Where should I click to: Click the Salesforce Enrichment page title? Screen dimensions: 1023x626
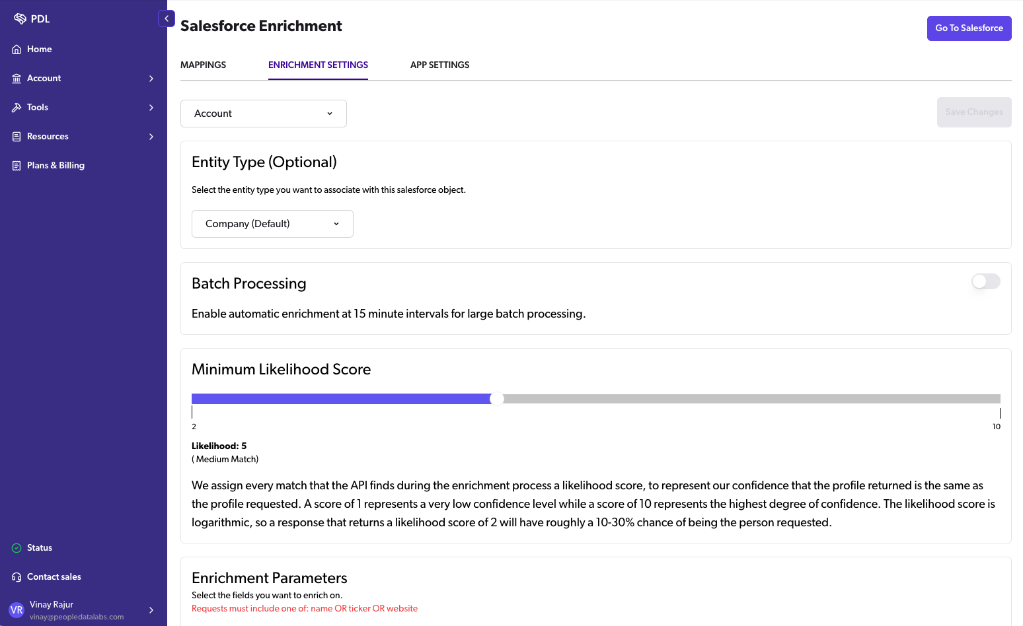(261, 26)
